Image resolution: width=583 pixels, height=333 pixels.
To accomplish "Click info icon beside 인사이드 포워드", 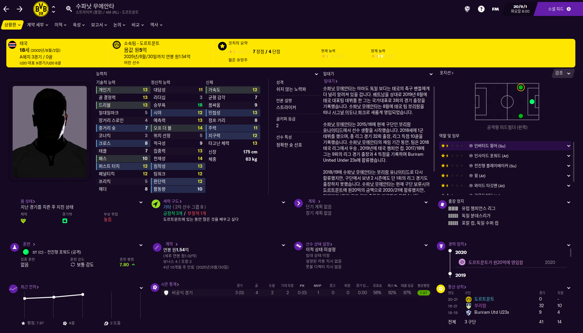I will pos(471,156).
